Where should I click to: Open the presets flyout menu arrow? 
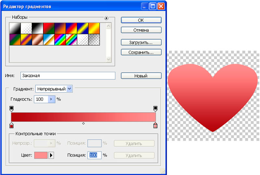point(106,18)
